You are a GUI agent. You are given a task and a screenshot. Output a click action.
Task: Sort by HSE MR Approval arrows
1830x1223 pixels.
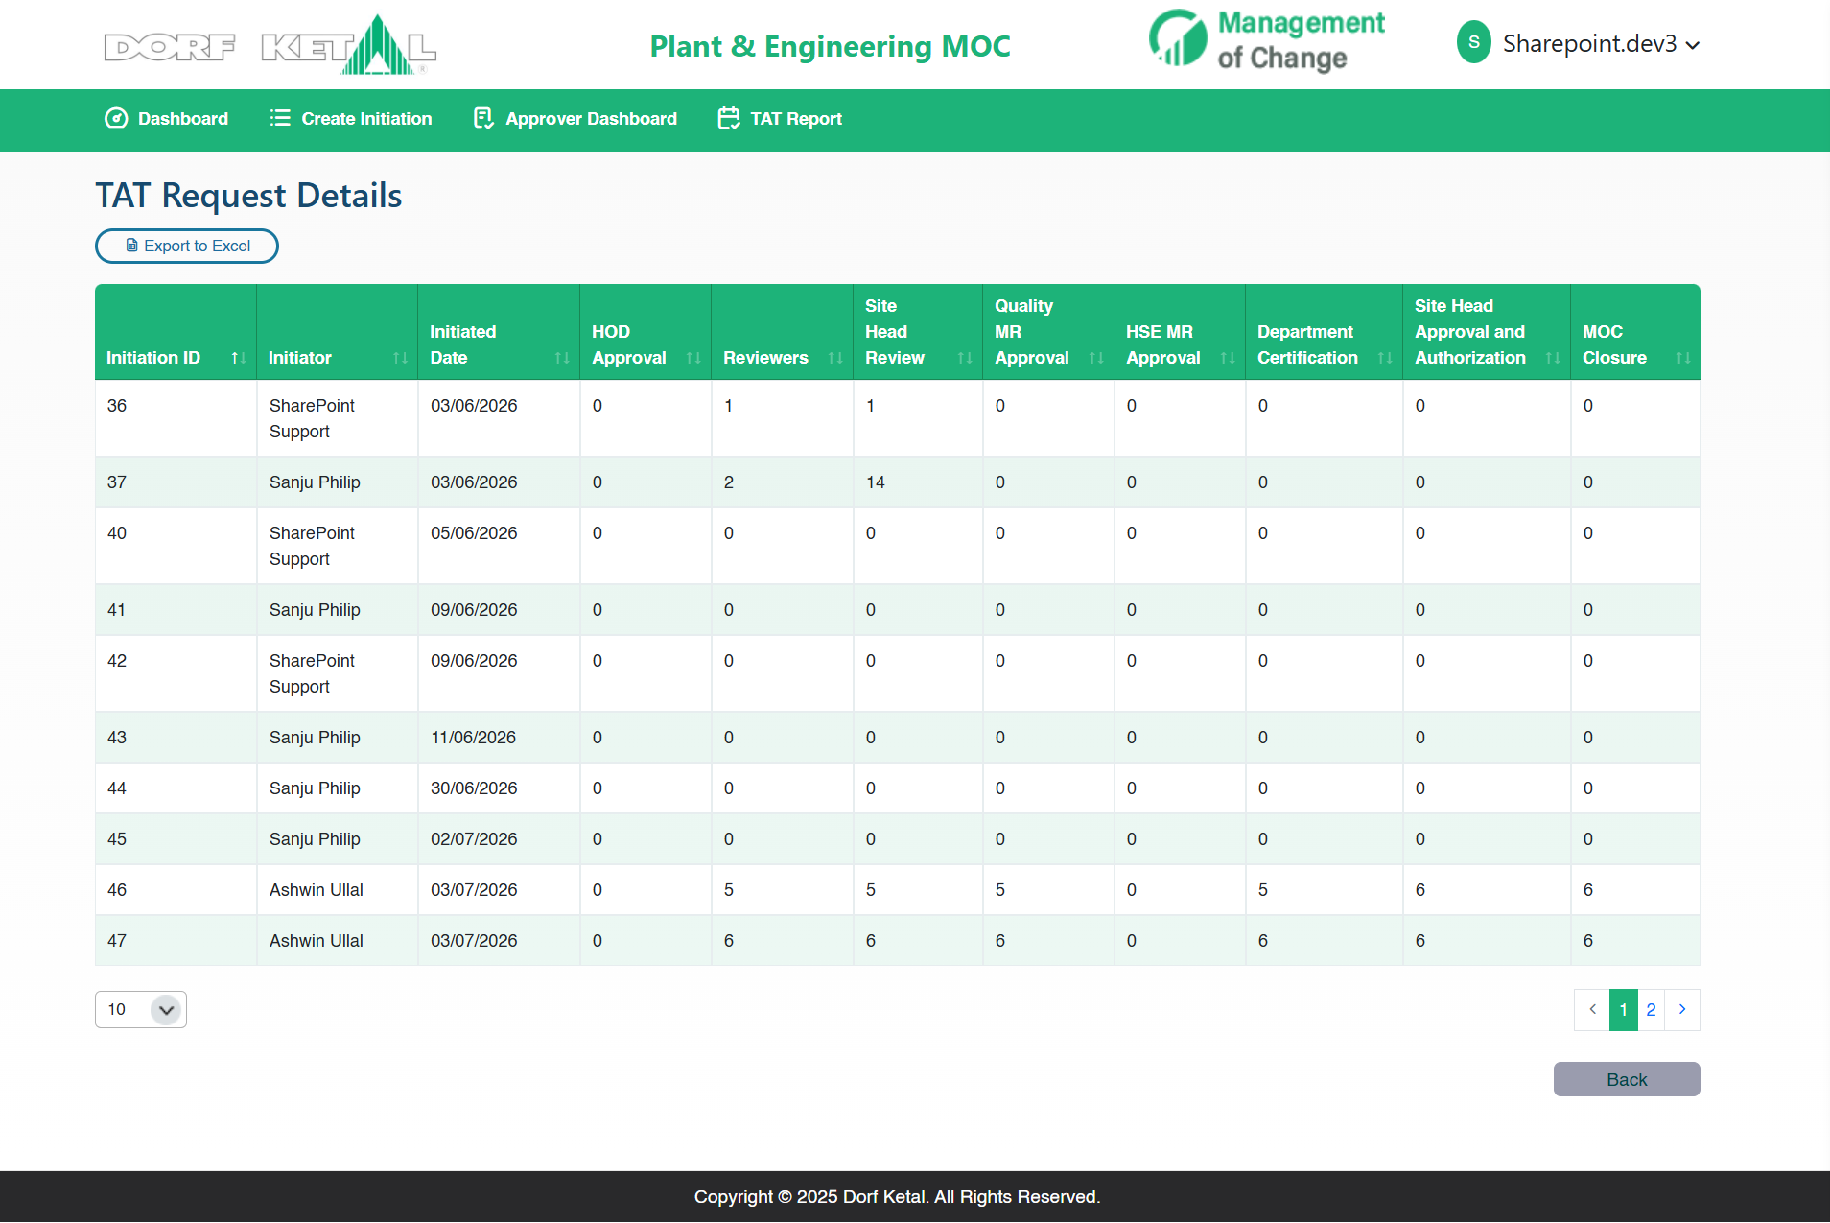[x=1228, y=358]
